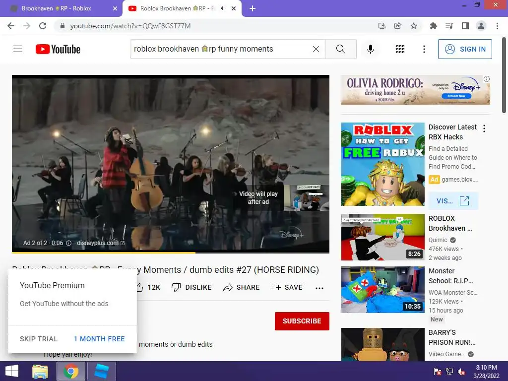Go back in Chrome
The image size is (508, 381).
(x=11, y=26)
